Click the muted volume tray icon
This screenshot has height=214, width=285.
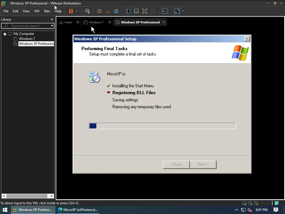click(250, 210)
